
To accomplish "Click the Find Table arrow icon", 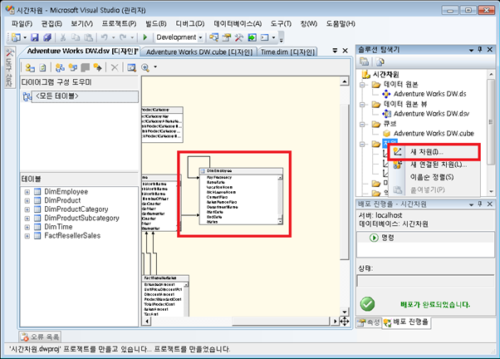I will coord(97,67).
